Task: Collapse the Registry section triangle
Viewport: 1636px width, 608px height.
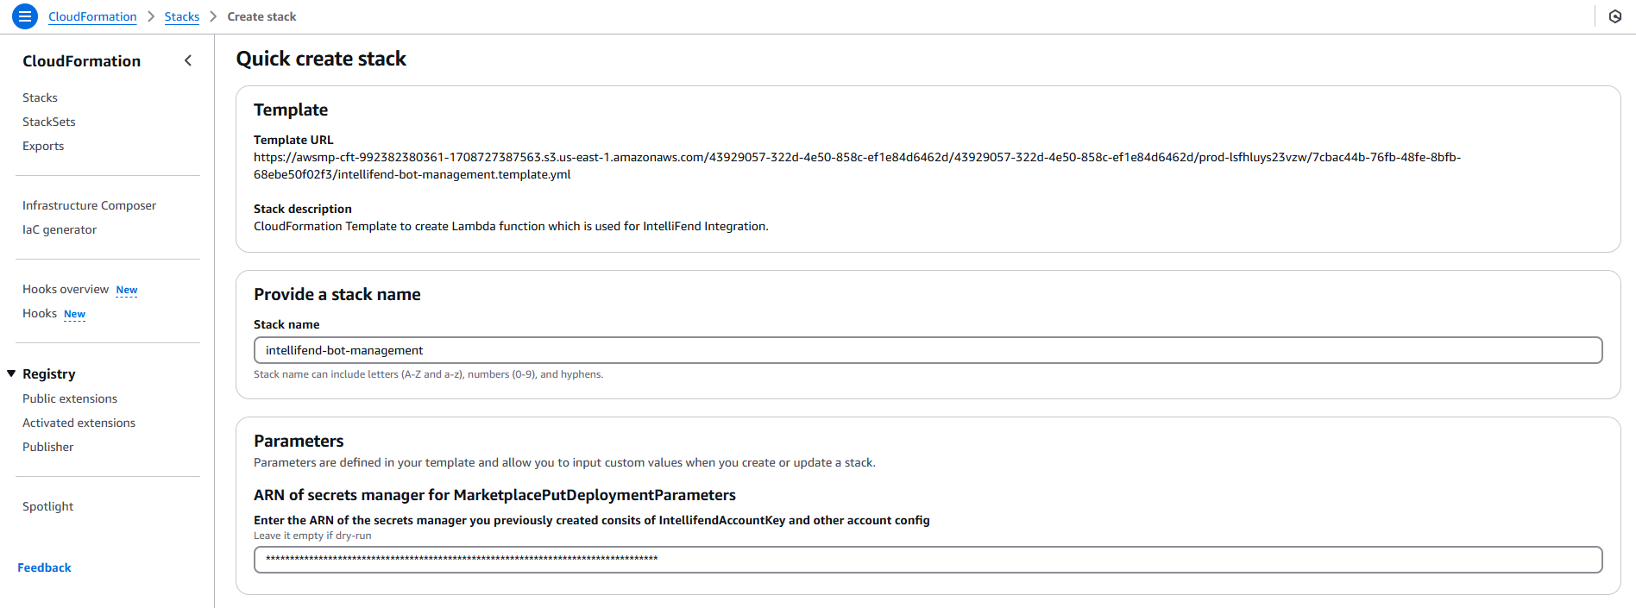Action: [x=11, y=373]
